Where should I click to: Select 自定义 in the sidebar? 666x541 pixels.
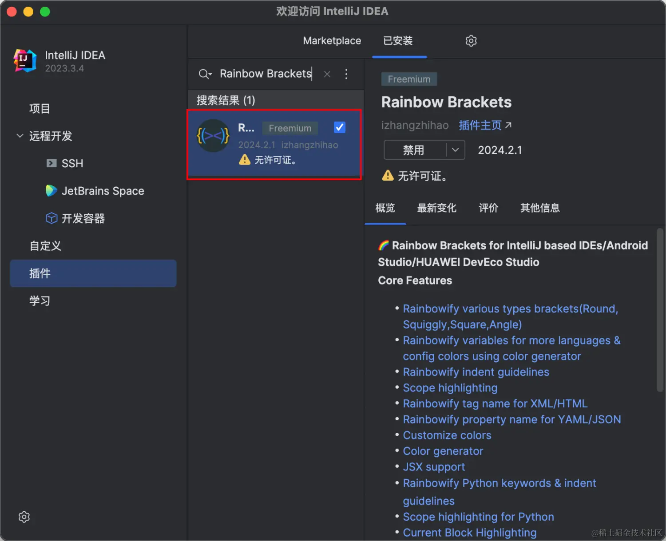(x=93, y=246)
